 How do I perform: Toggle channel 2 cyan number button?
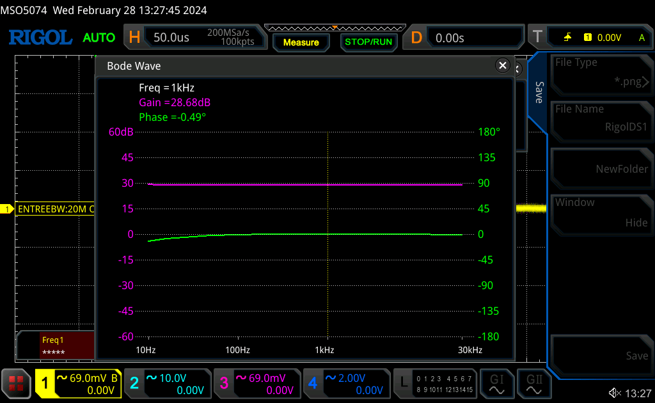(134, 383)
